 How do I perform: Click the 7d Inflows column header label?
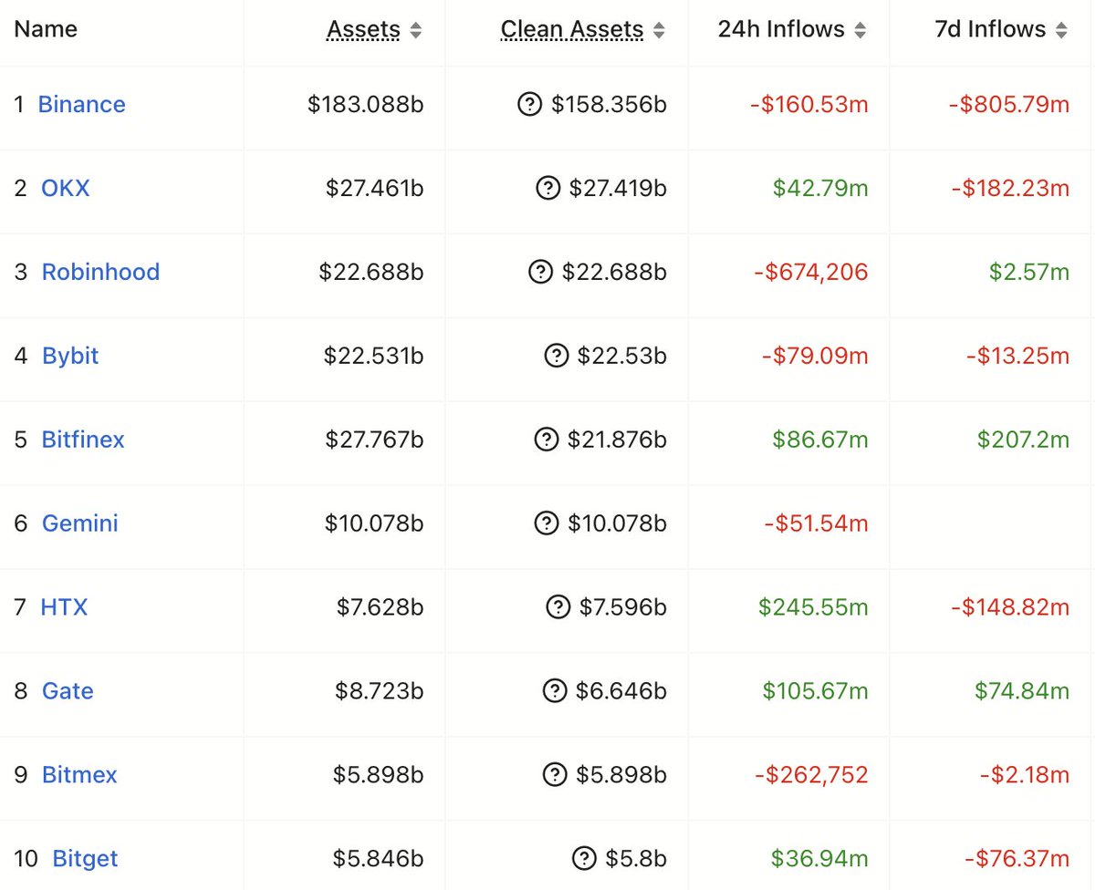(x=990, y=29)
